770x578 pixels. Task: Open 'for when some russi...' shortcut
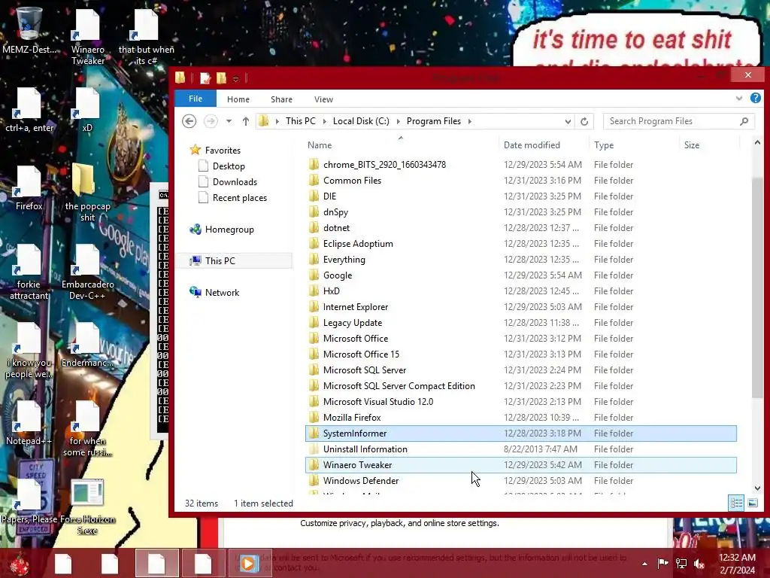click(87, 428)
